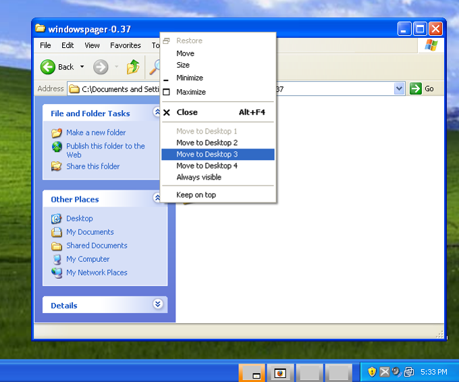Click the Share this folder icon
The width and height of the screenshot is (459, 382).
pos(57,166)
